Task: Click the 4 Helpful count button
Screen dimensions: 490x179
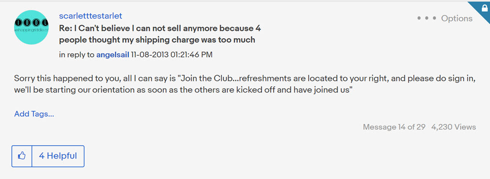Action: pyautogui.click(x=58, y=156)
